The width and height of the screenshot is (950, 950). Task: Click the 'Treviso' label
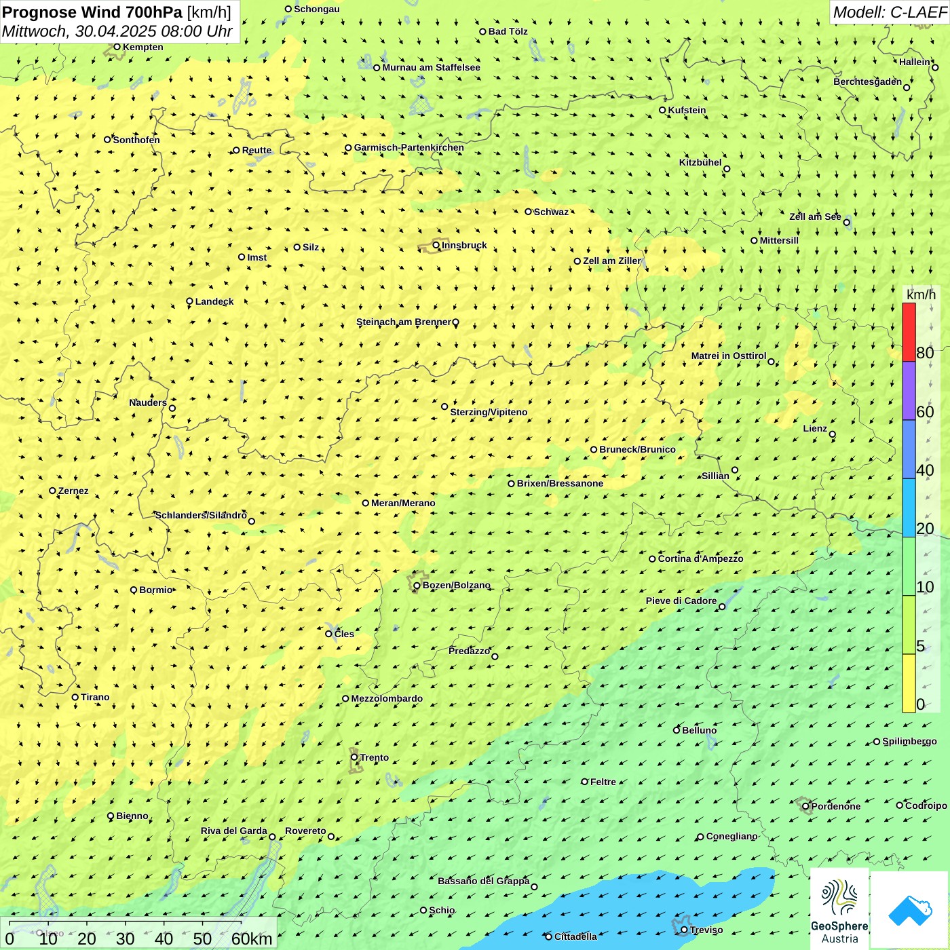706,930
